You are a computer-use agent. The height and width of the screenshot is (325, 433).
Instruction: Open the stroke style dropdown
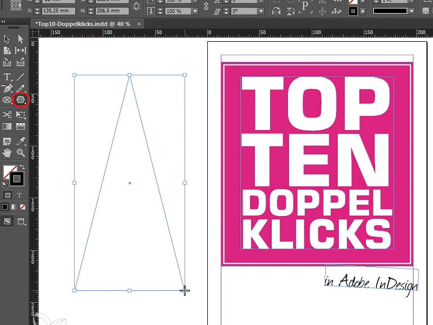[x=412, y=11]
